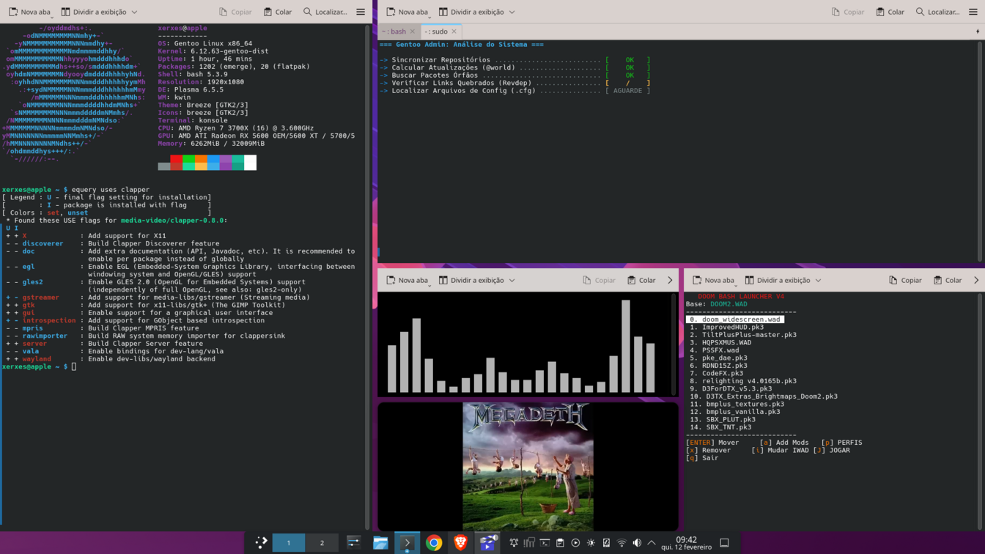Open Chrome from the taskbar

(x=434, y=543)
